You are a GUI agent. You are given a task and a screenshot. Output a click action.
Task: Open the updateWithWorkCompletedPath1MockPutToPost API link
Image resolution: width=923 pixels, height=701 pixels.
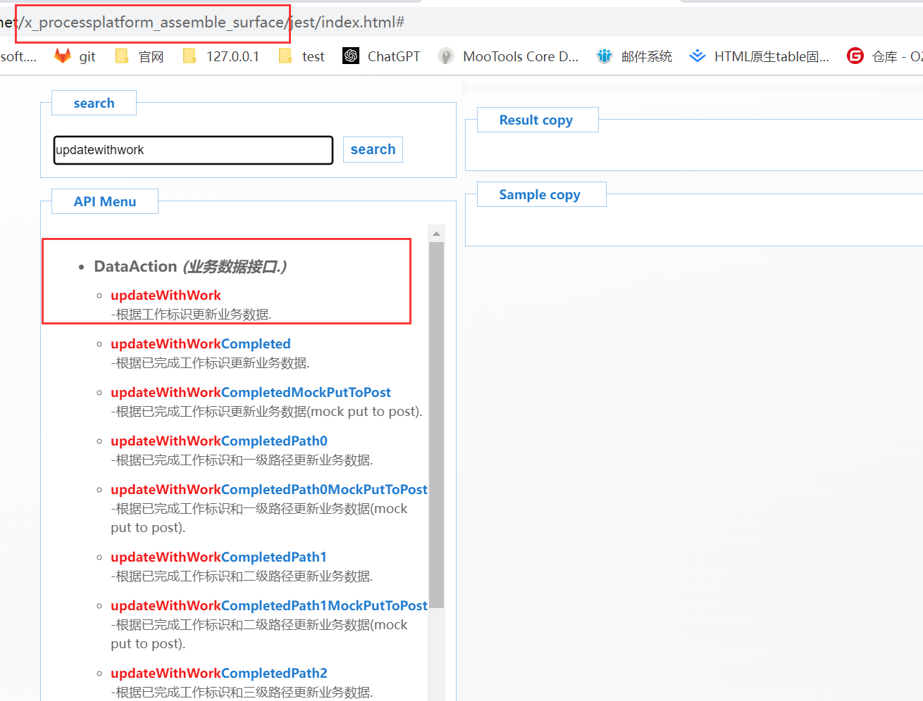[269, 605]
